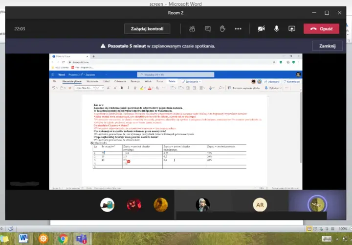Select the AR participant avatar
Image resolution: width=352 pixels, height=245 pixels.
coord(260,205)
